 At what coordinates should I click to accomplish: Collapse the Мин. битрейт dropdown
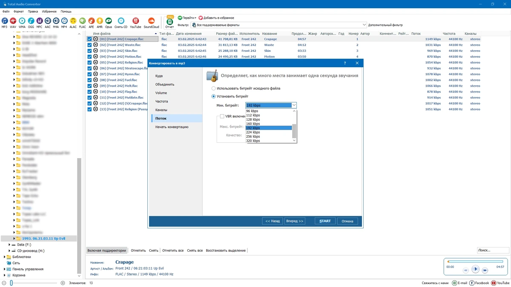294,105
